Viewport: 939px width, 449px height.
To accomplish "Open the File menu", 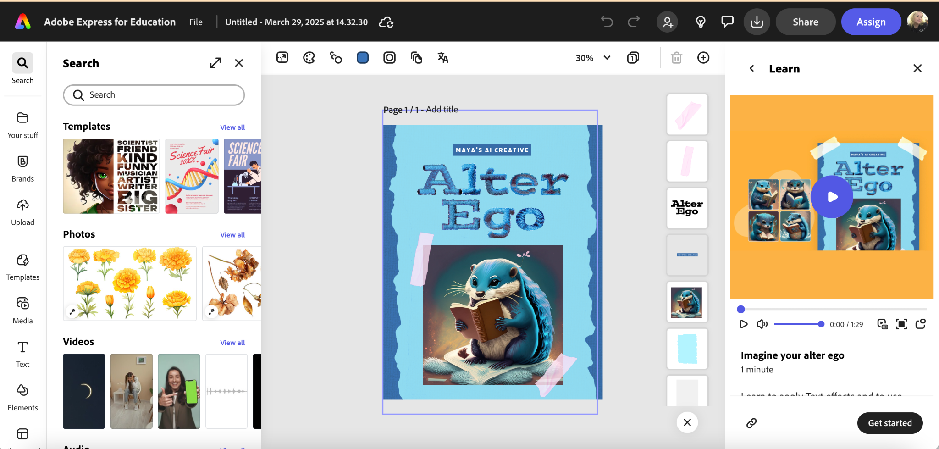I will 196,22.
